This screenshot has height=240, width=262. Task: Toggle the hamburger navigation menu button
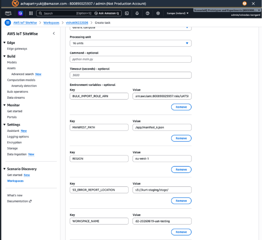tap(8, 23)
